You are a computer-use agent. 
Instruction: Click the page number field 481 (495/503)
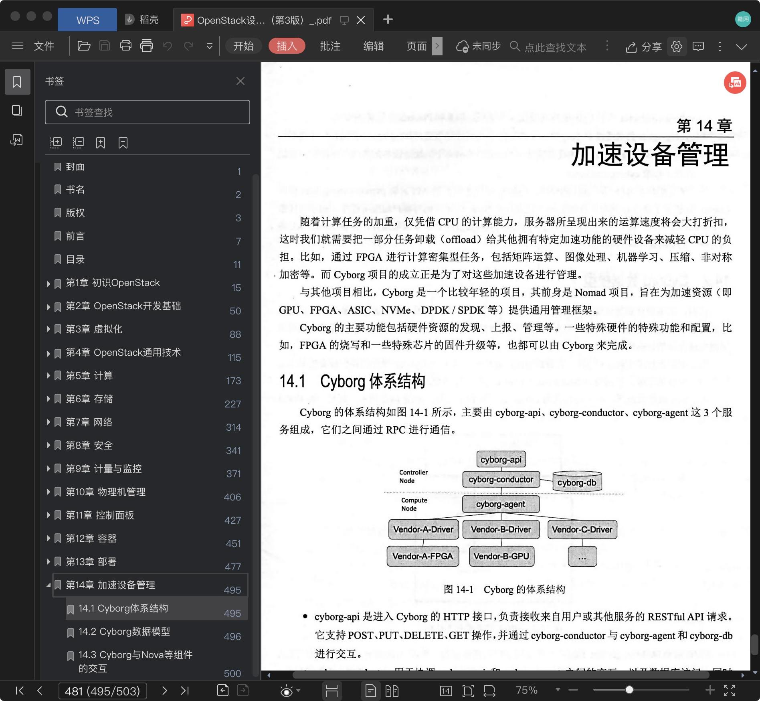(x=102, y=691)
